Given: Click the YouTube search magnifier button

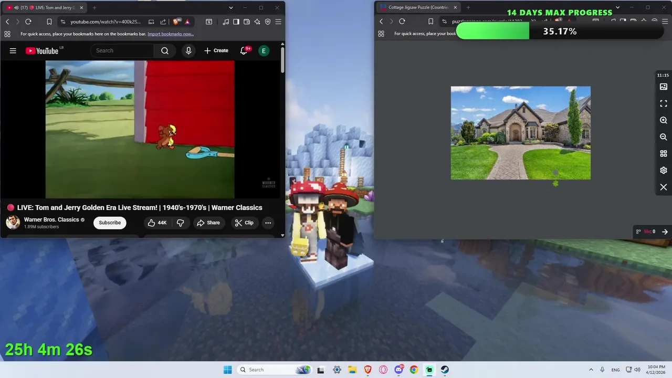Looking at the screenshot, I should (x=165, y=50).
